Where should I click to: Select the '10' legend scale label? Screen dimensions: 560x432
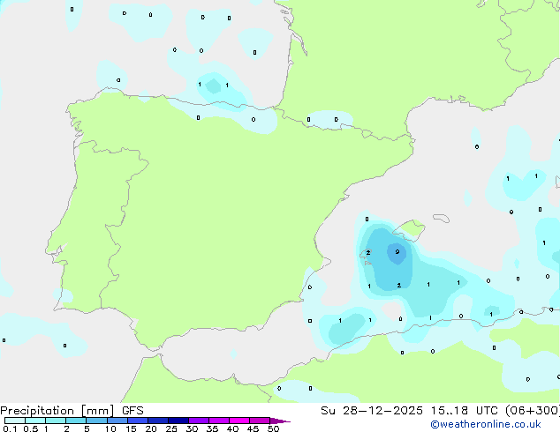(x=110, y=428)
